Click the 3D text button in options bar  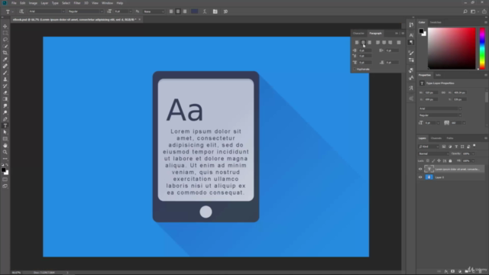pyautogui.click(x=225, y=11)
